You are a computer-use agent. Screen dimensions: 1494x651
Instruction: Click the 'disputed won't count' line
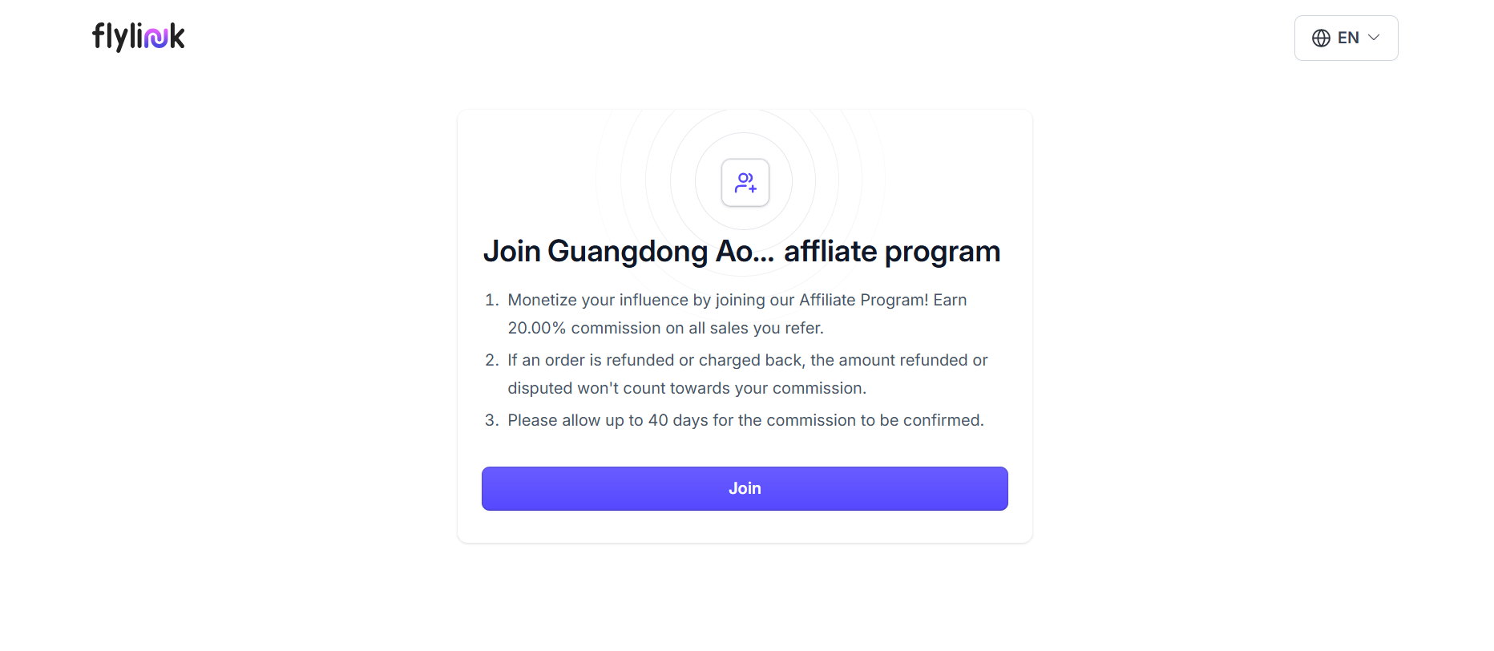click(x=687, y=388)
